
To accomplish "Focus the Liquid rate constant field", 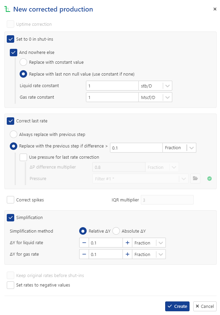I will point(112,86).
